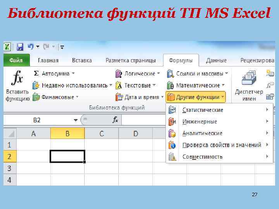Open the Файл tab
Screen dimensions: 279x209
16,60
